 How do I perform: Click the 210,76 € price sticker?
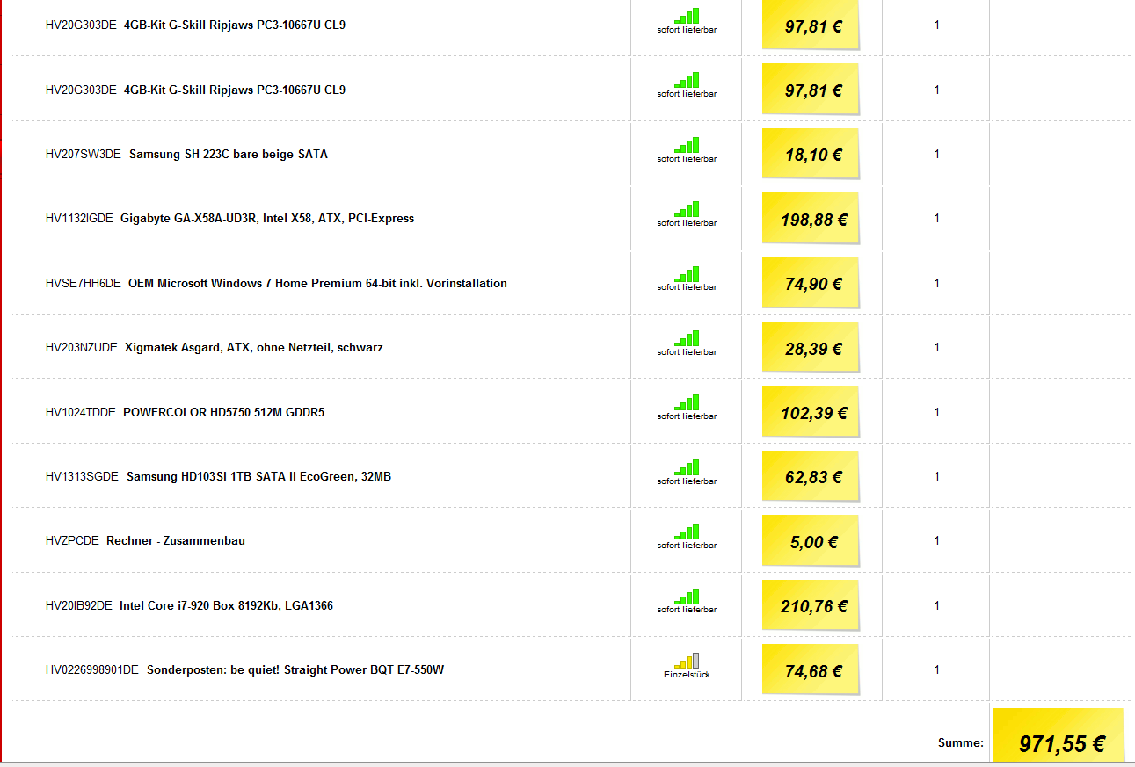click(x=811, y=606)
